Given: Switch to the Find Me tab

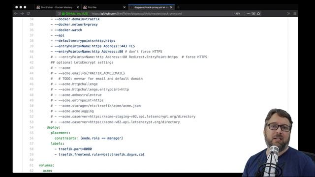Looking at the screenshot, I should click(x=104, y=7).
